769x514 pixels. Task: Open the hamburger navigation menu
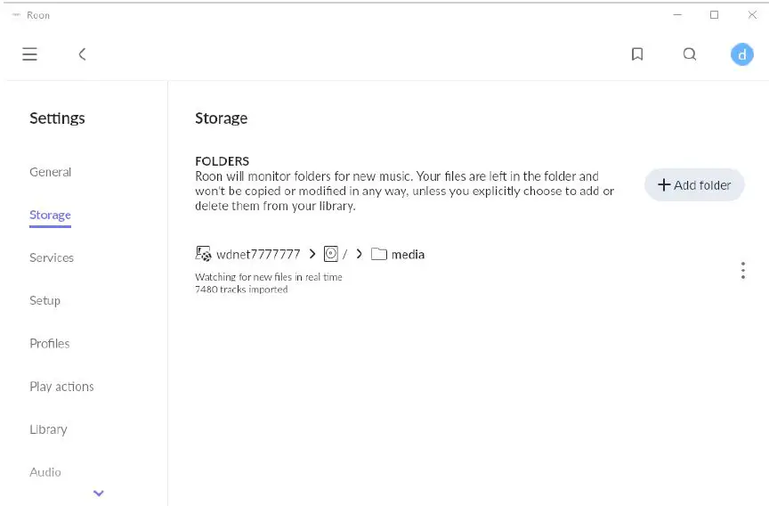tap(29, 54)
